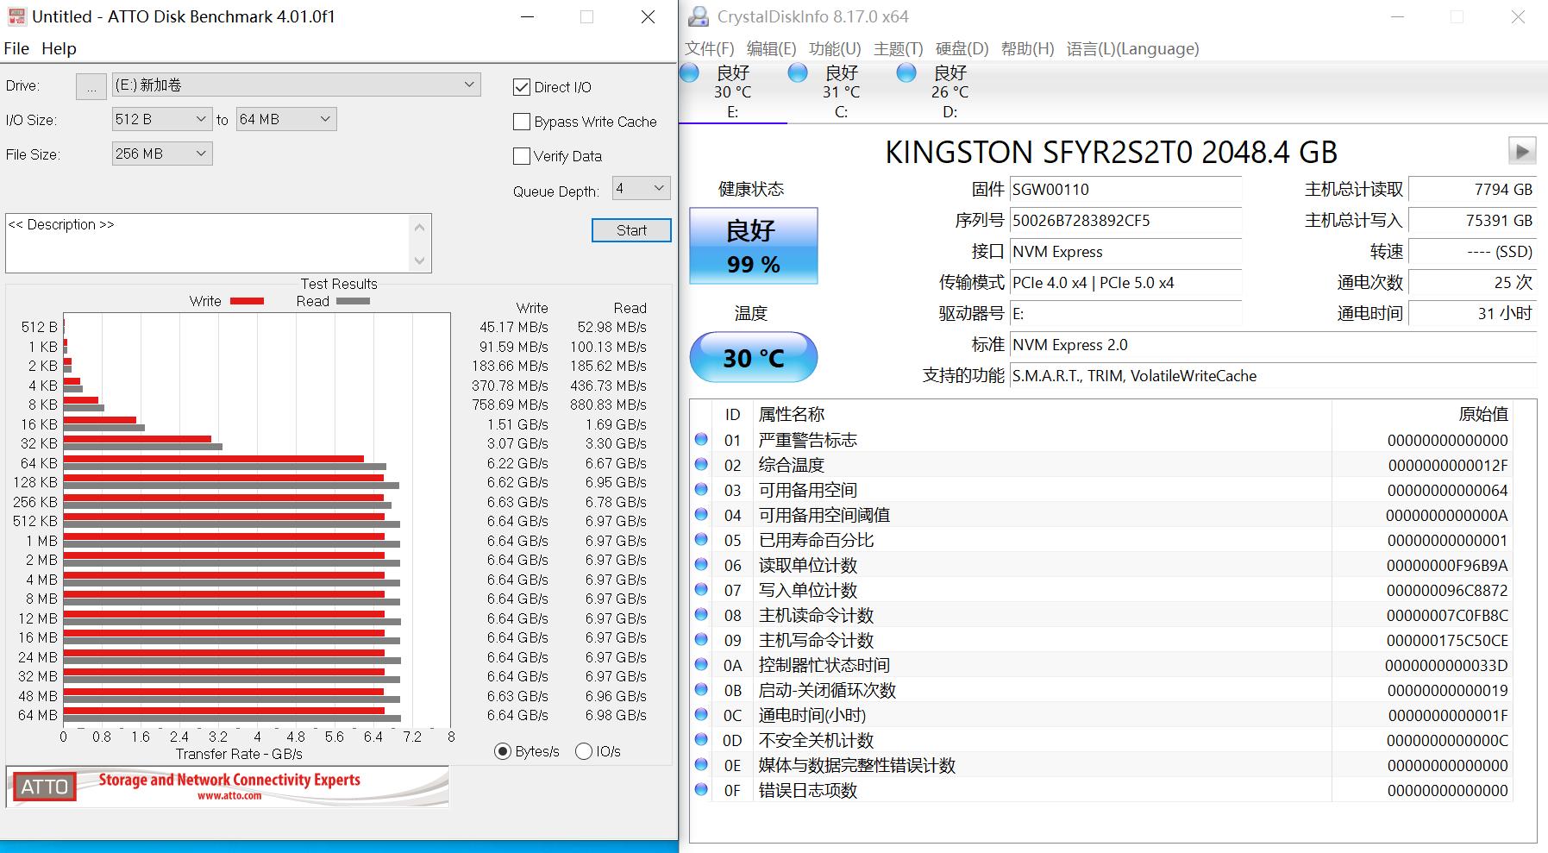The height and width of the screenshot is (853, 1548).
Task: Click the 通电次数 value 25 次
Action: (x=1472, y=282)
